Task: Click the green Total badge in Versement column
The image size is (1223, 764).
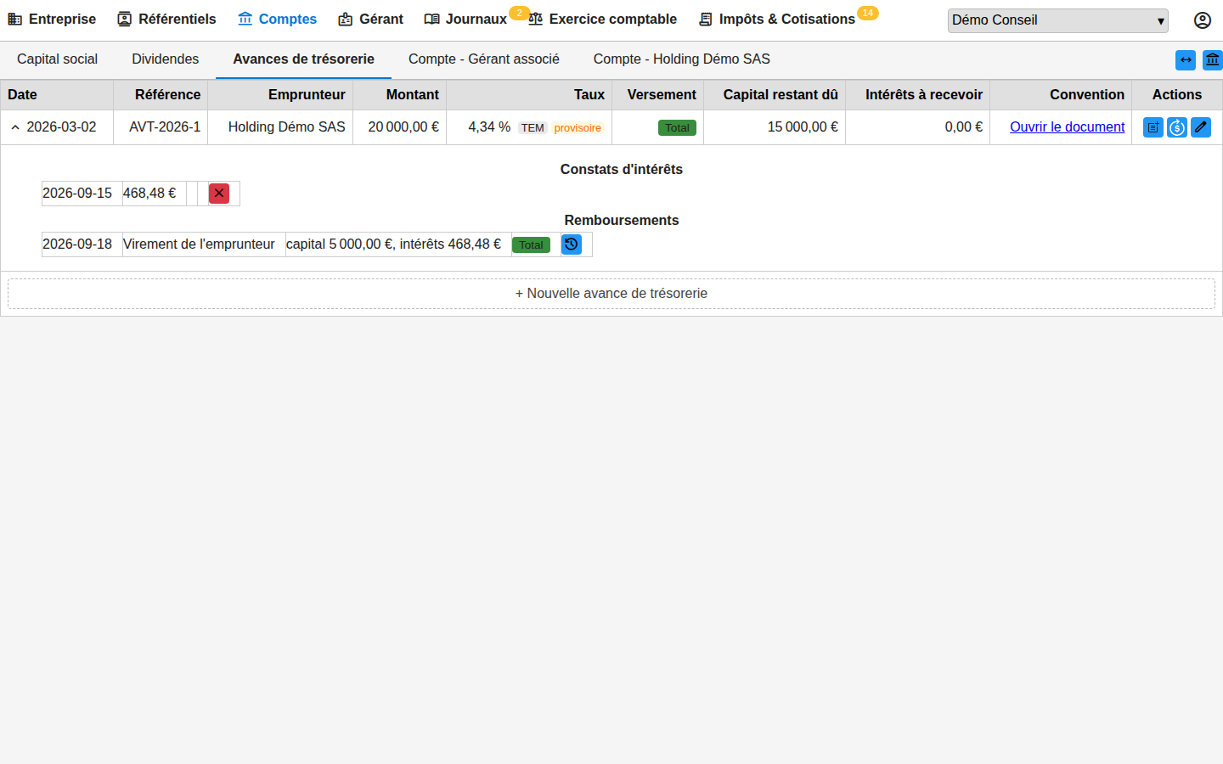Action: (677, 128)
